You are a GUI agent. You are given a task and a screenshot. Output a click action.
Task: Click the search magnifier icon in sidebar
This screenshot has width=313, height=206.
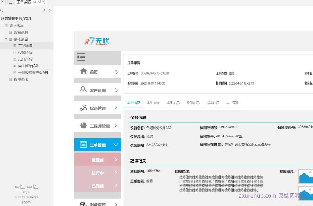coord(2,10)
